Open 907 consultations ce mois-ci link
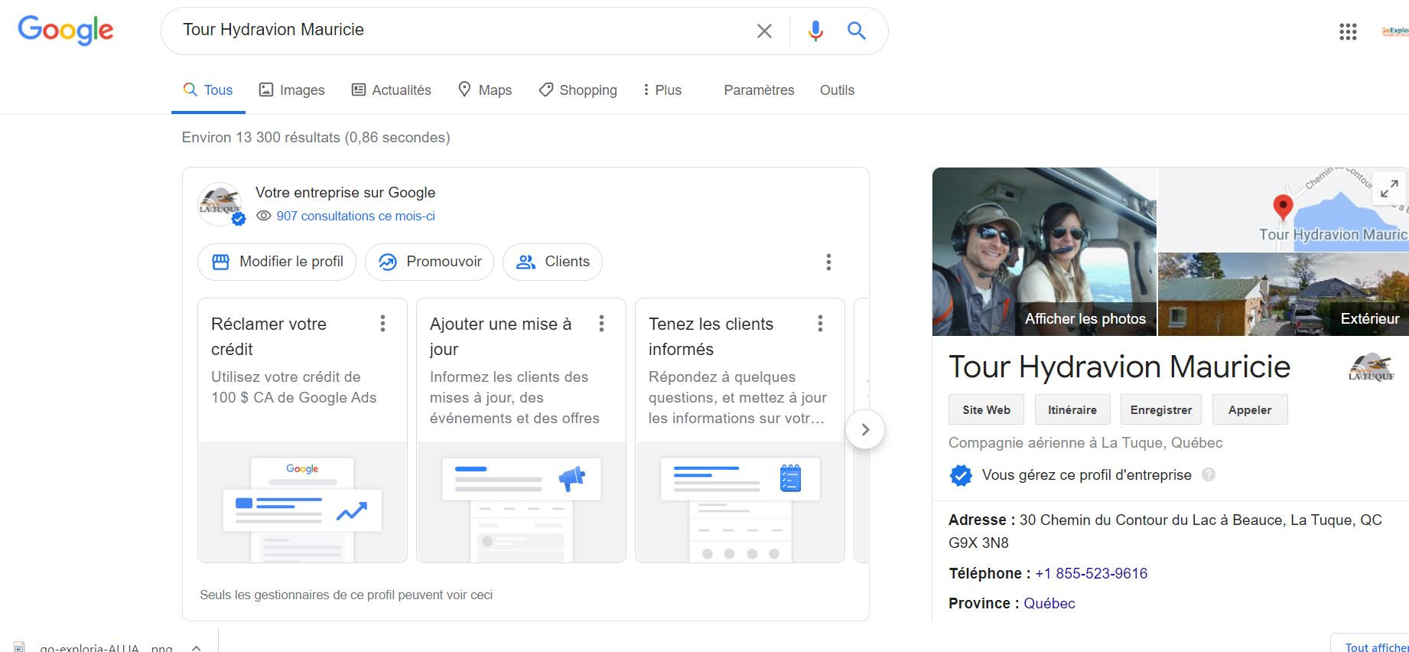The image size is (1409, 652). coord(356,217)
